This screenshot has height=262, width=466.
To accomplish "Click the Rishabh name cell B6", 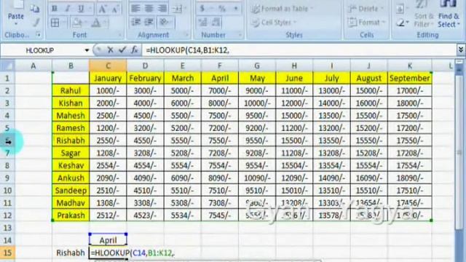I will click(71, 140).
